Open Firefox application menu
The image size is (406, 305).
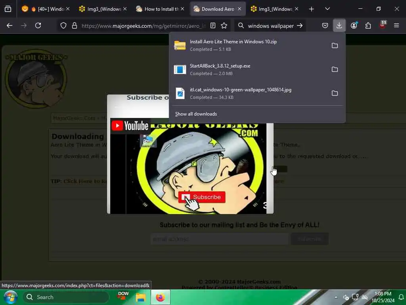pyautogui.click(x=396, y=25)
